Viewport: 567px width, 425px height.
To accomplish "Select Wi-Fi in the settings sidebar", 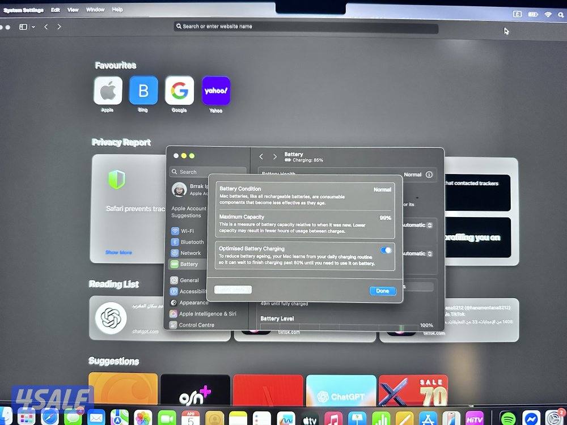I will pos(185,231).
